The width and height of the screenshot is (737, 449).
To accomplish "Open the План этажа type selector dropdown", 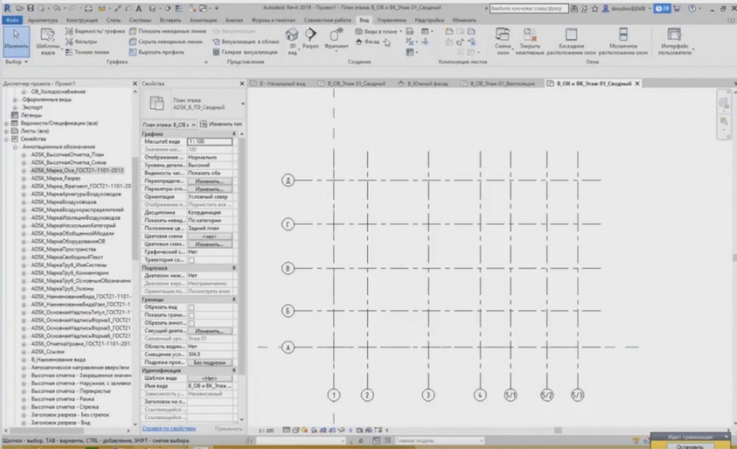I will pyautogui.click(x=170, y=124).
